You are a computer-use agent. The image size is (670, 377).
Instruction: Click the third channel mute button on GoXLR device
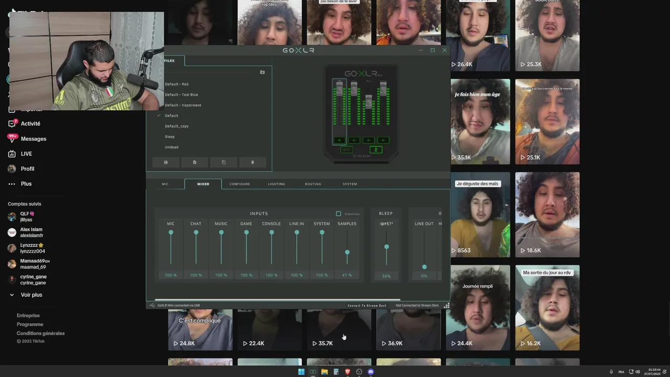(368, 140)
